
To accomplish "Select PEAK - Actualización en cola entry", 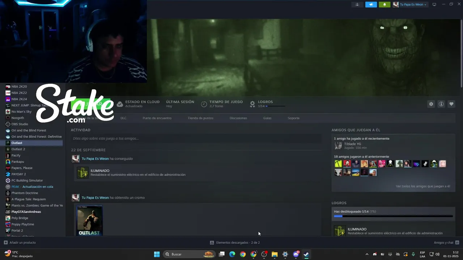I will click(x=32, y=187).
